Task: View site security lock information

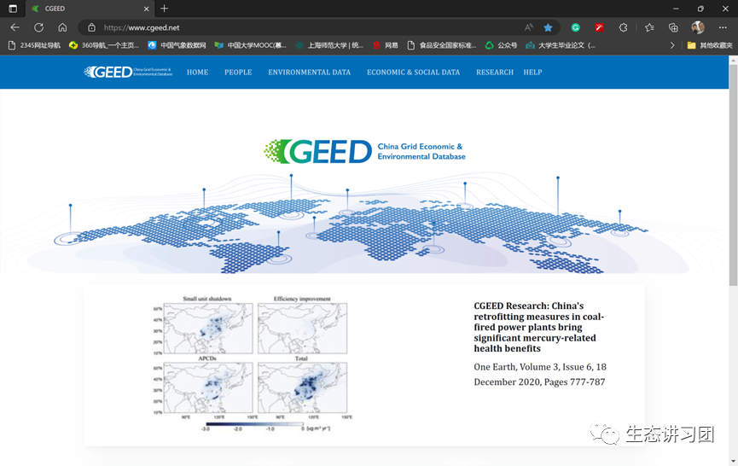Action: pos(92,27)
